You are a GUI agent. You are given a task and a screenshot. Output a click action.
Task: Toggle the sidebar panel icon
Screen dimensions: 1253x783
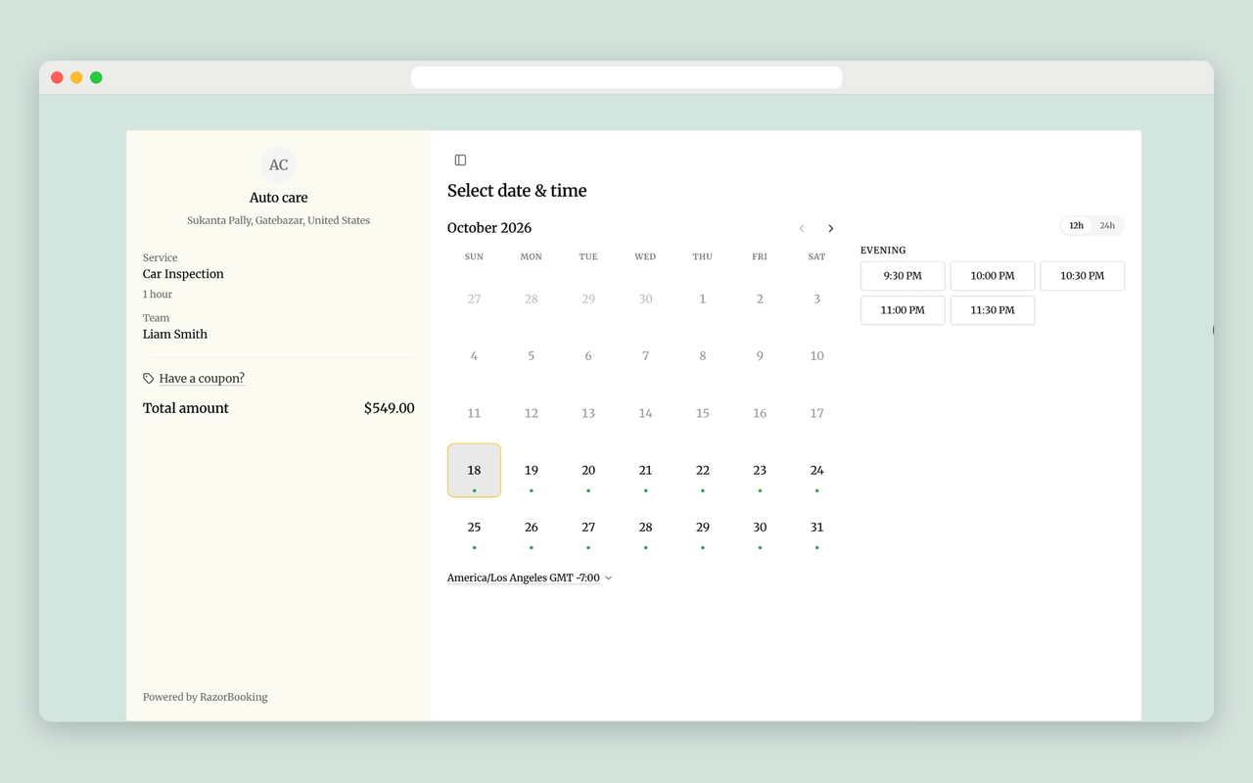pyautogui.click(x=460, y=160)
